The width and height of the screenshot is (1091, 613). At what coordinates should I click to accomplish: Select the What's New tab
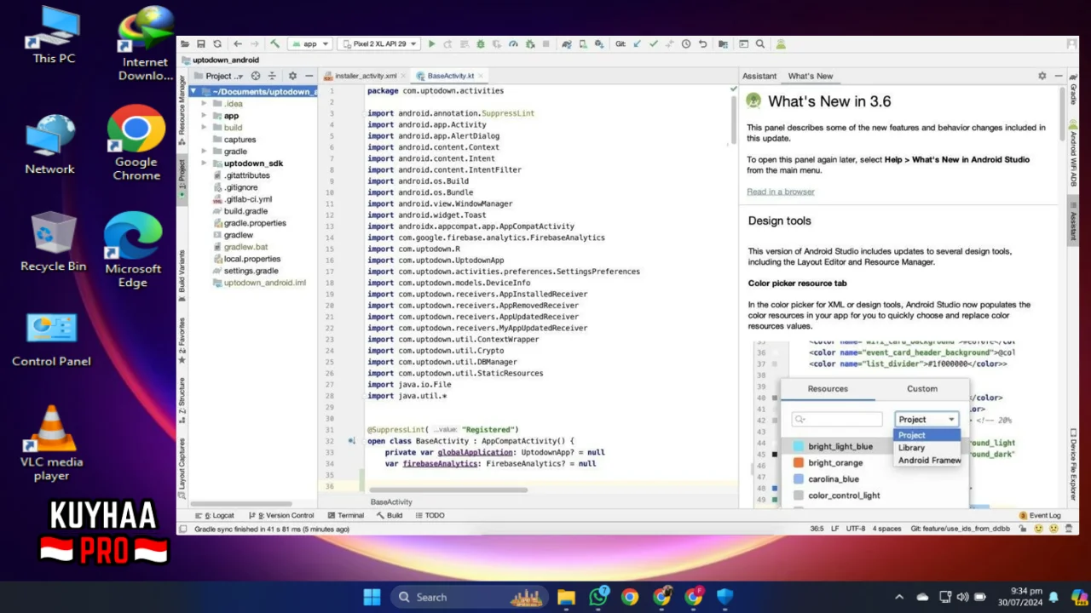pyautogui.click(x=810, y=76)
